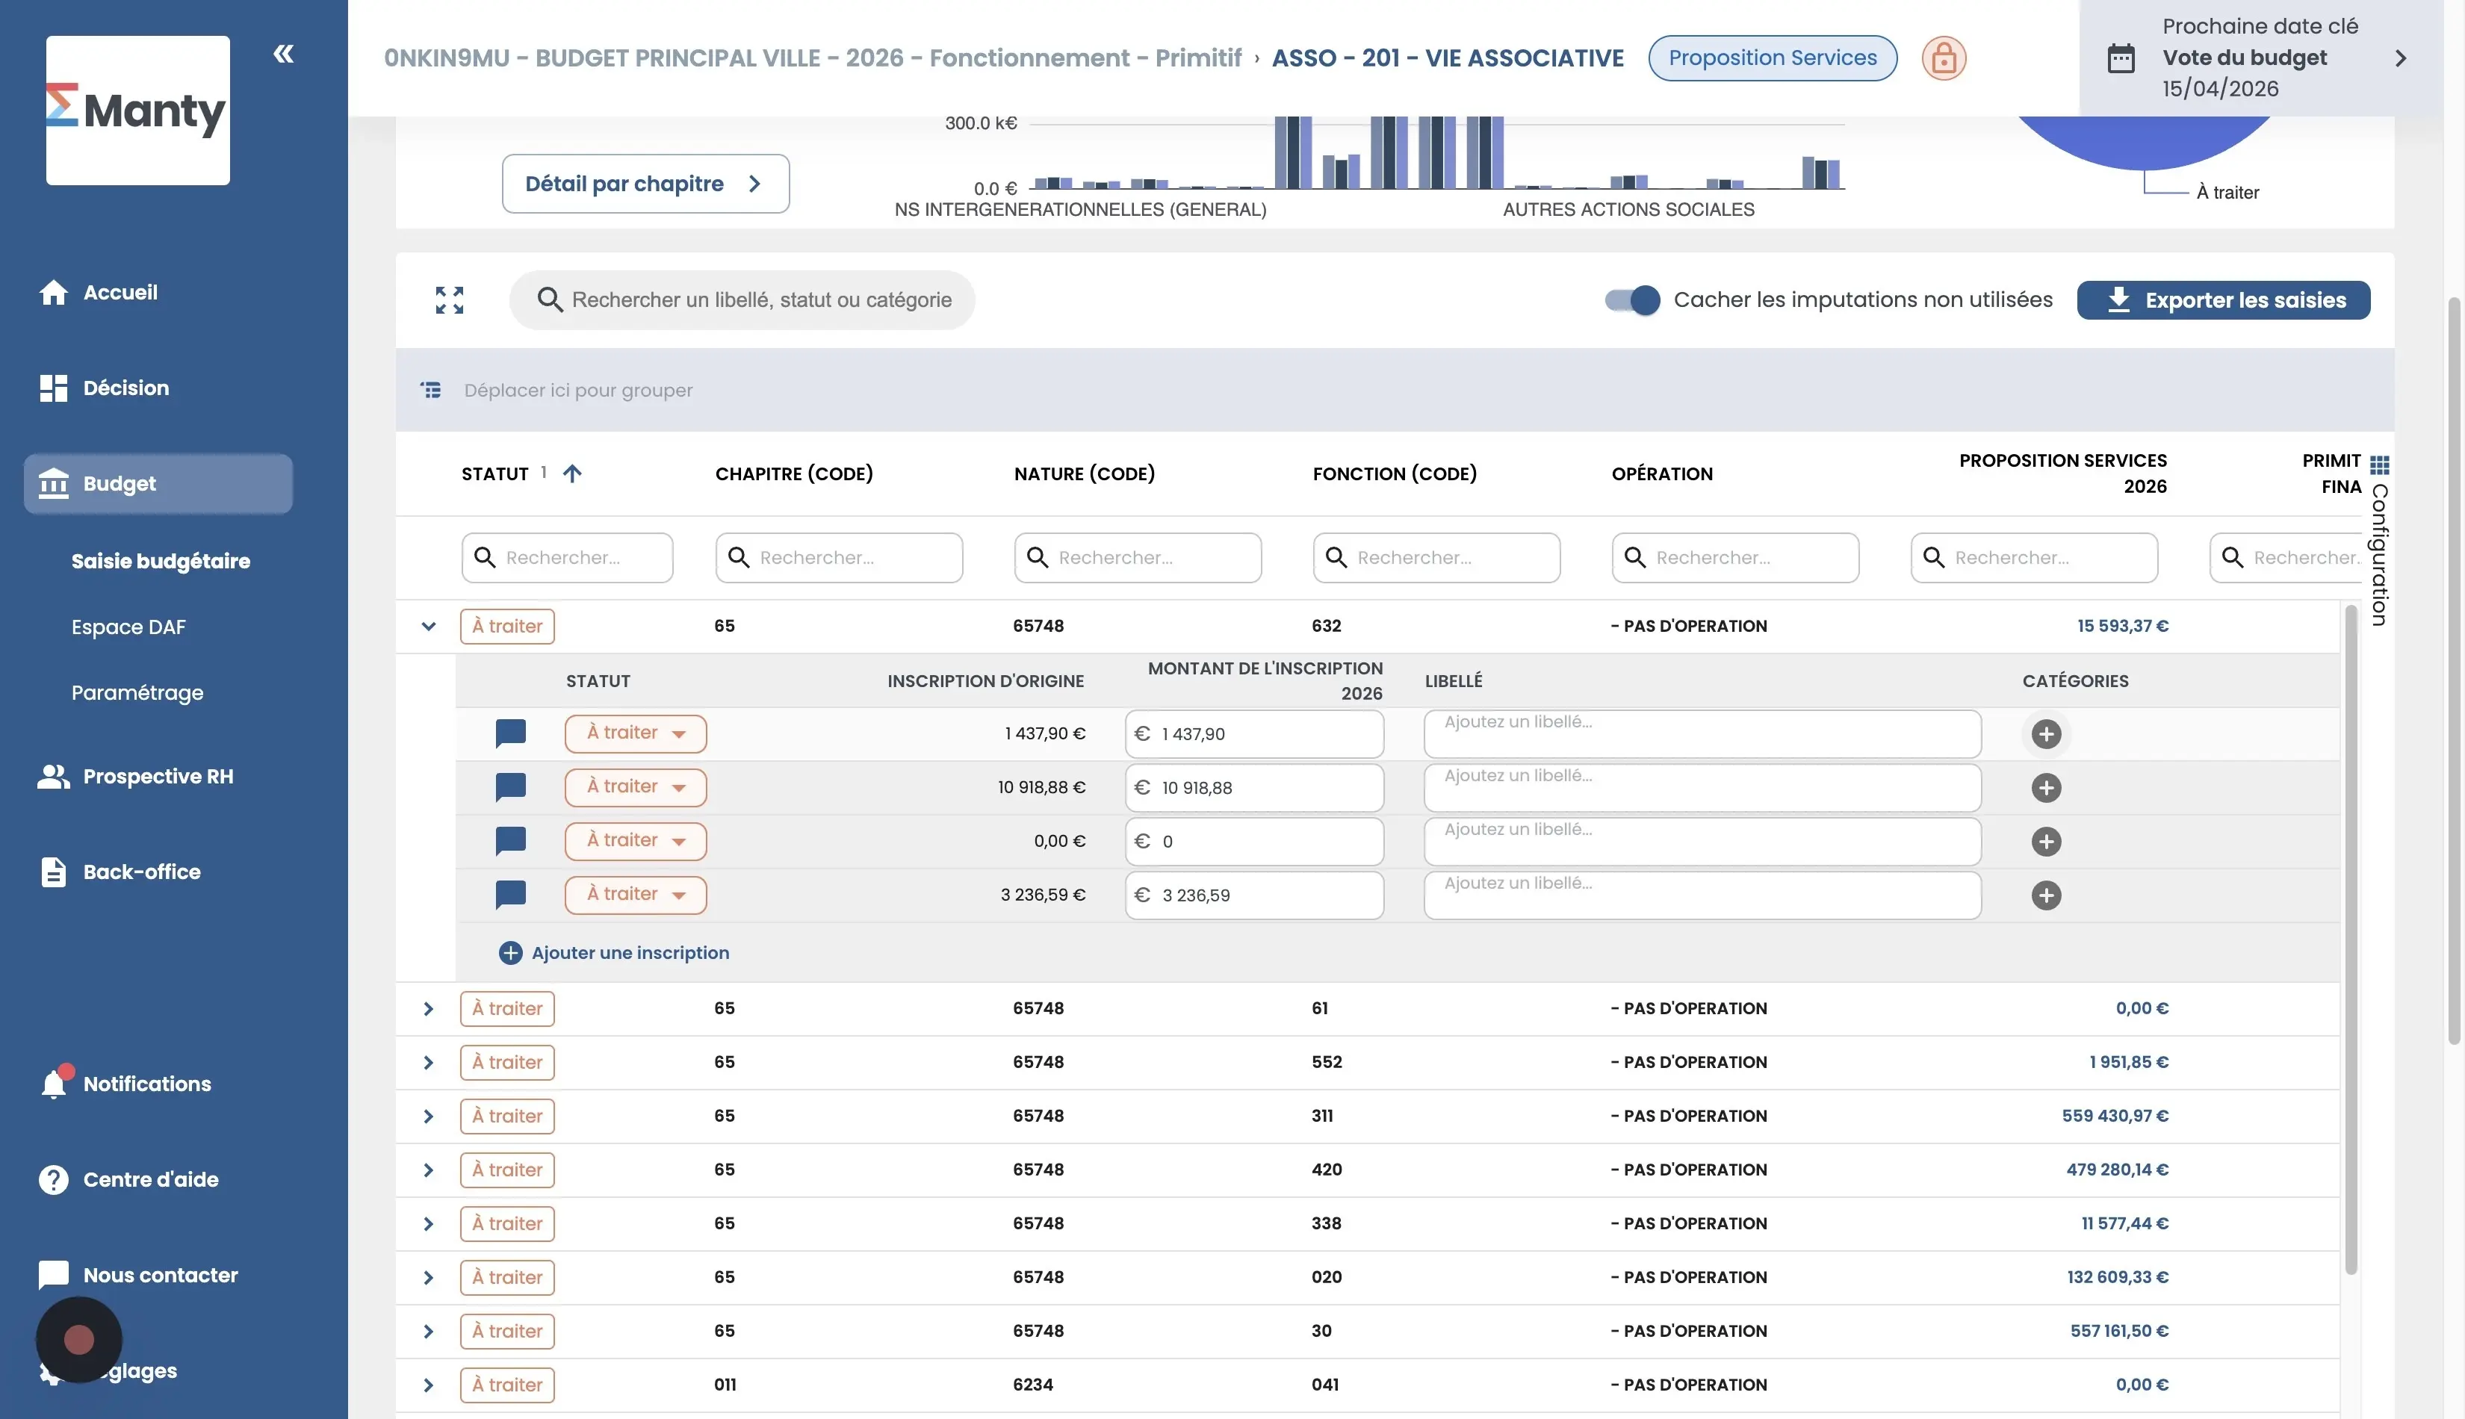
Task: Toggle Cacher les imputations non utilisées
Action: [1633, 300]
